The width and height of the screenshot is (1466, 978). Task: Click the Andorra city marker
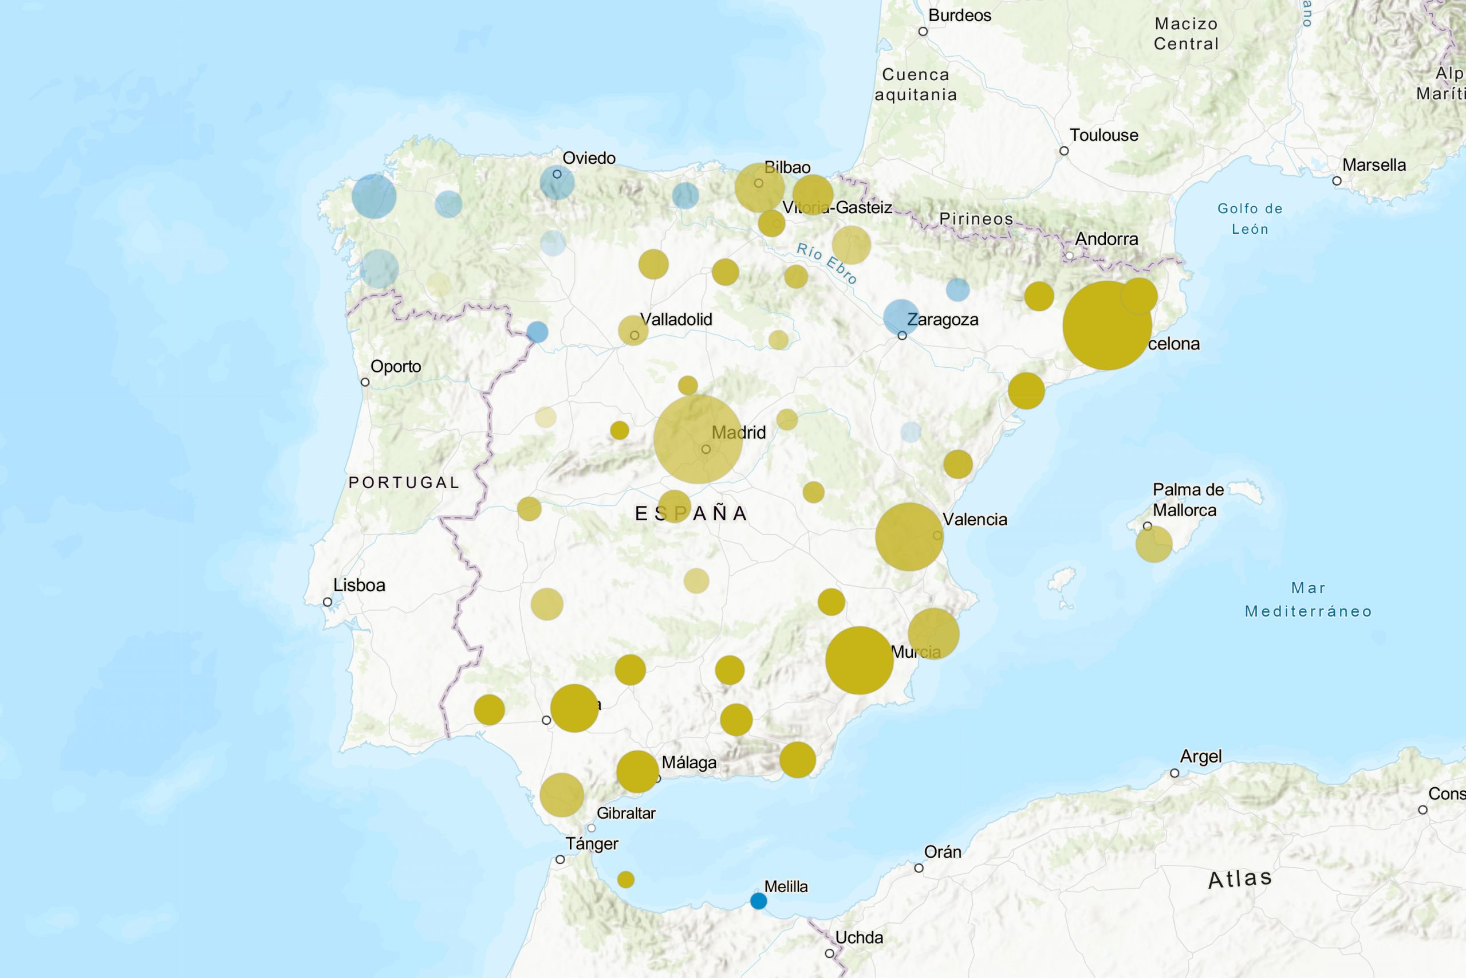click(x=1069, y=256)
